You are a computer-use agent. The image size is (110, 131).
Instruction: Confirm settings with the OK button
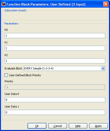[x=37, y=126]
